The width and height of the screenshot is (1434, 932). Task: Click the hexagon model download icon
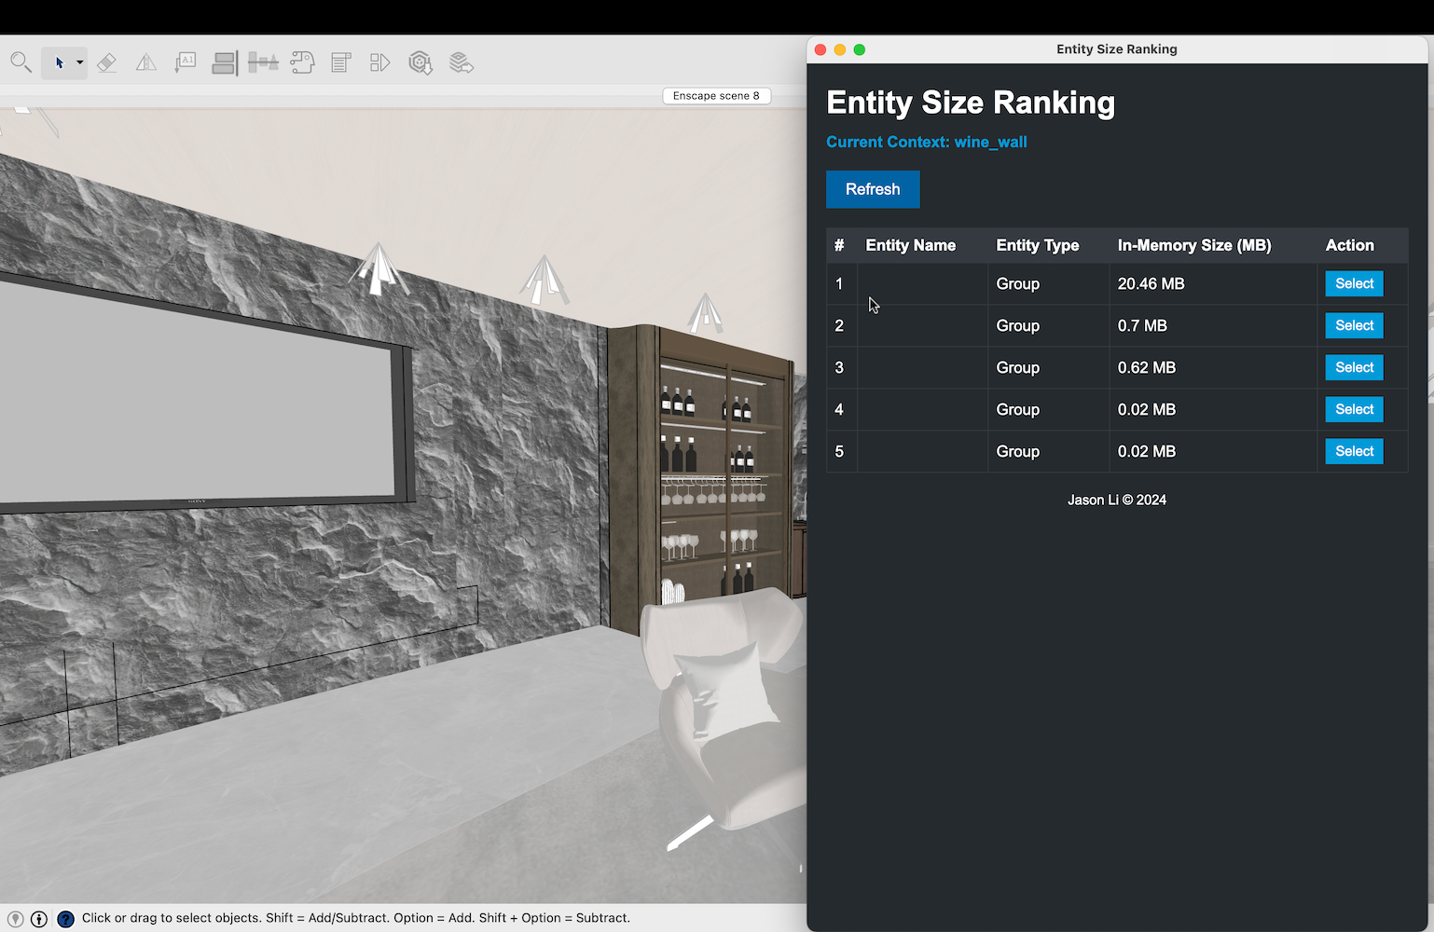[x=420, y=62]
